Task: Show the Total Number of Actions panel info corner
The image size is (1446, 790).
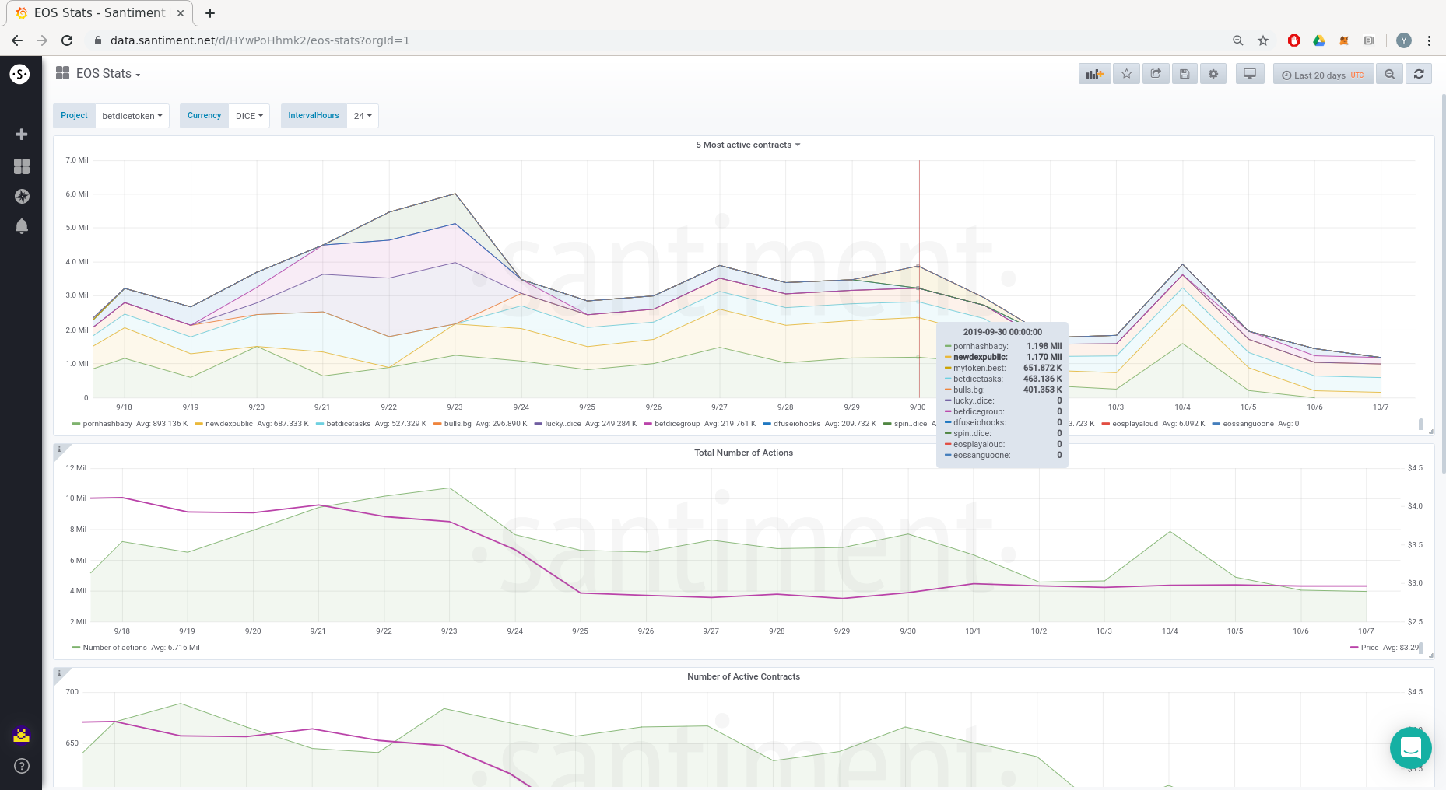Action: [x=59, y=449]
